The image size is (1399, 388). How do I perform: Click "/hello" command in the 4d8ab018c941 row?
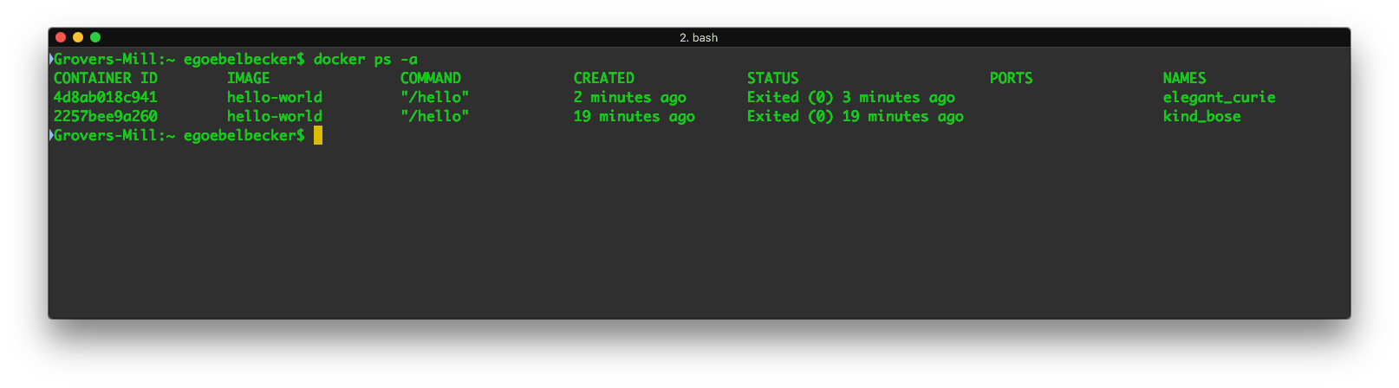(435, 97)
